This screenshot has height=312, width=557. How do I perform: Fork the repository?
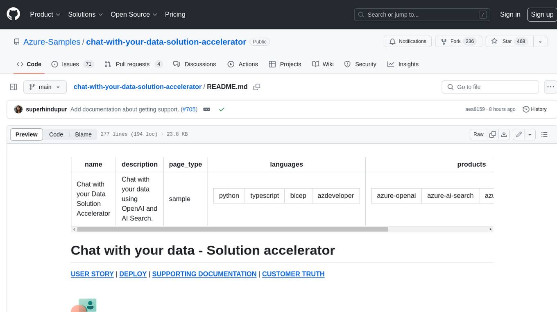[458, 42]
